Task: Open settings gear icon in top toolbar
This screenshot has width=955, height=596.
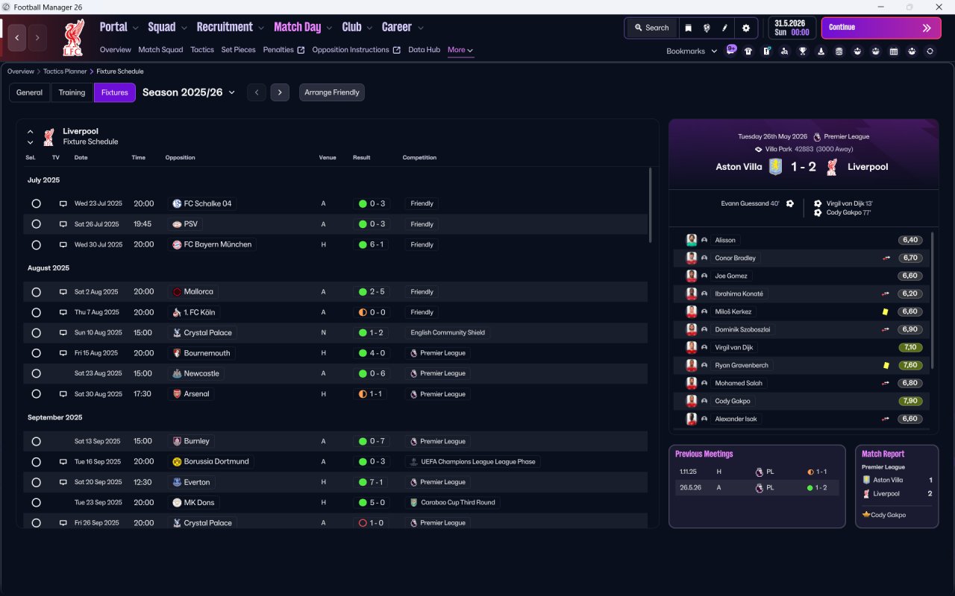Action: point(745,28)
